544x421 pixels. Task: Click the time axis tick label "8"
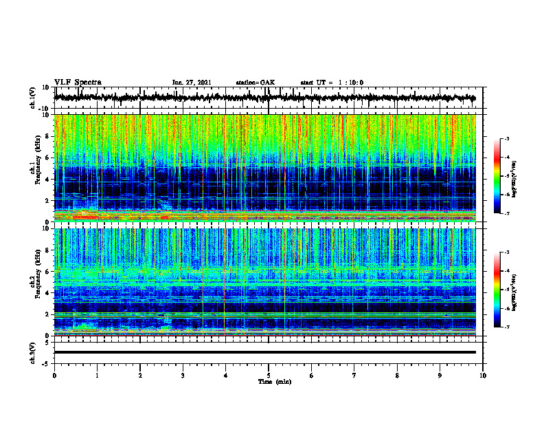pos(397,376)
